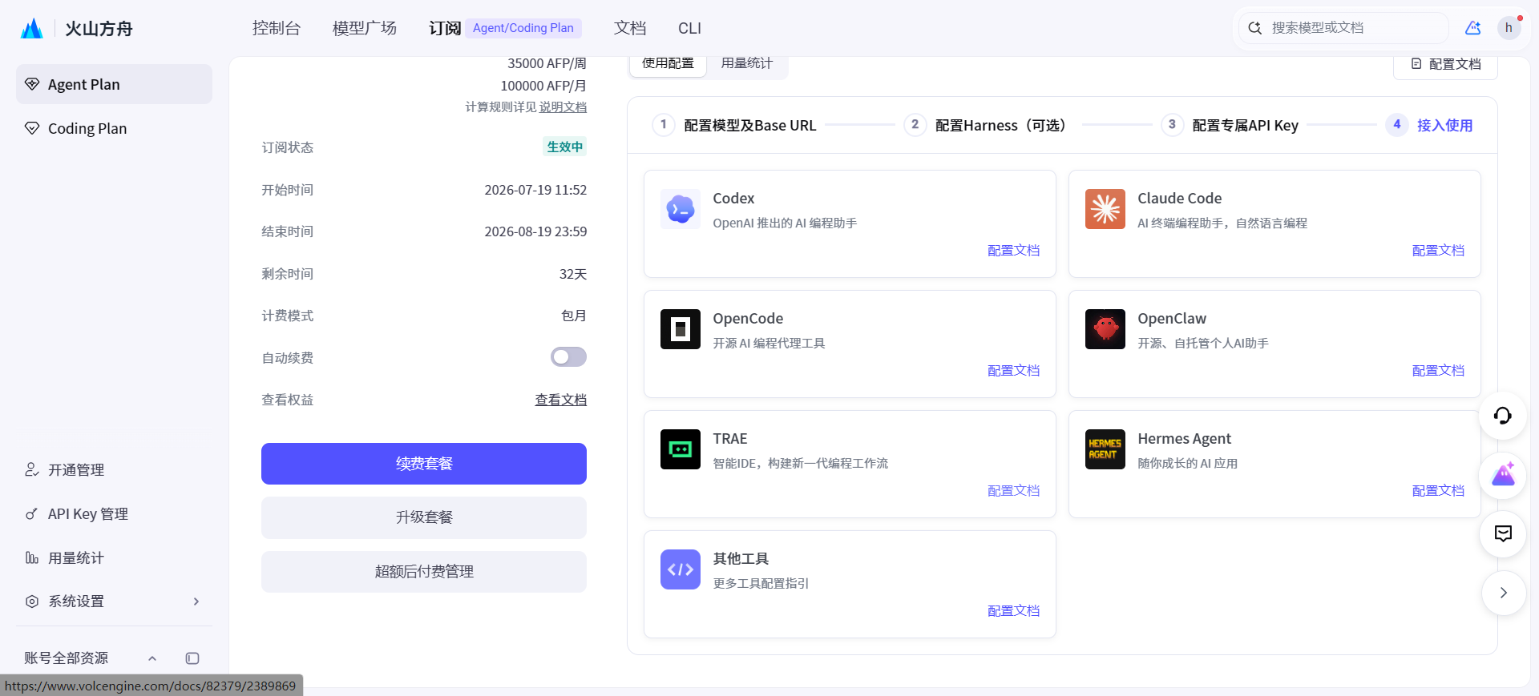Open the 模型广场 top menu

tap(365, 28)
